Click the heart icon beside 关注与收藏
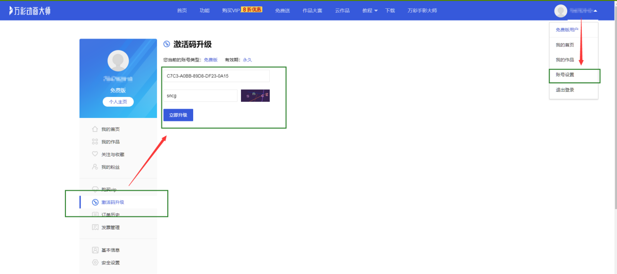This screenshot has height=274, width=617. [x=95, y=154]
